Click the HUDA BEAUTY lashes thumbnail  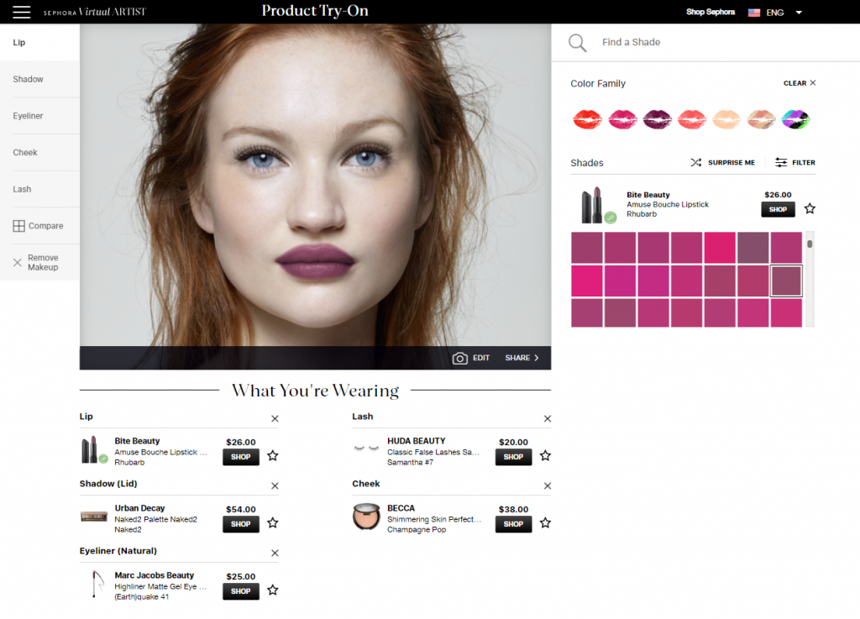click(x=366, y=449)
